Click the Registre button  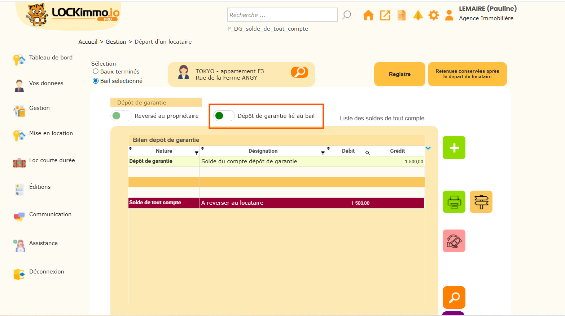coord(399,74)
